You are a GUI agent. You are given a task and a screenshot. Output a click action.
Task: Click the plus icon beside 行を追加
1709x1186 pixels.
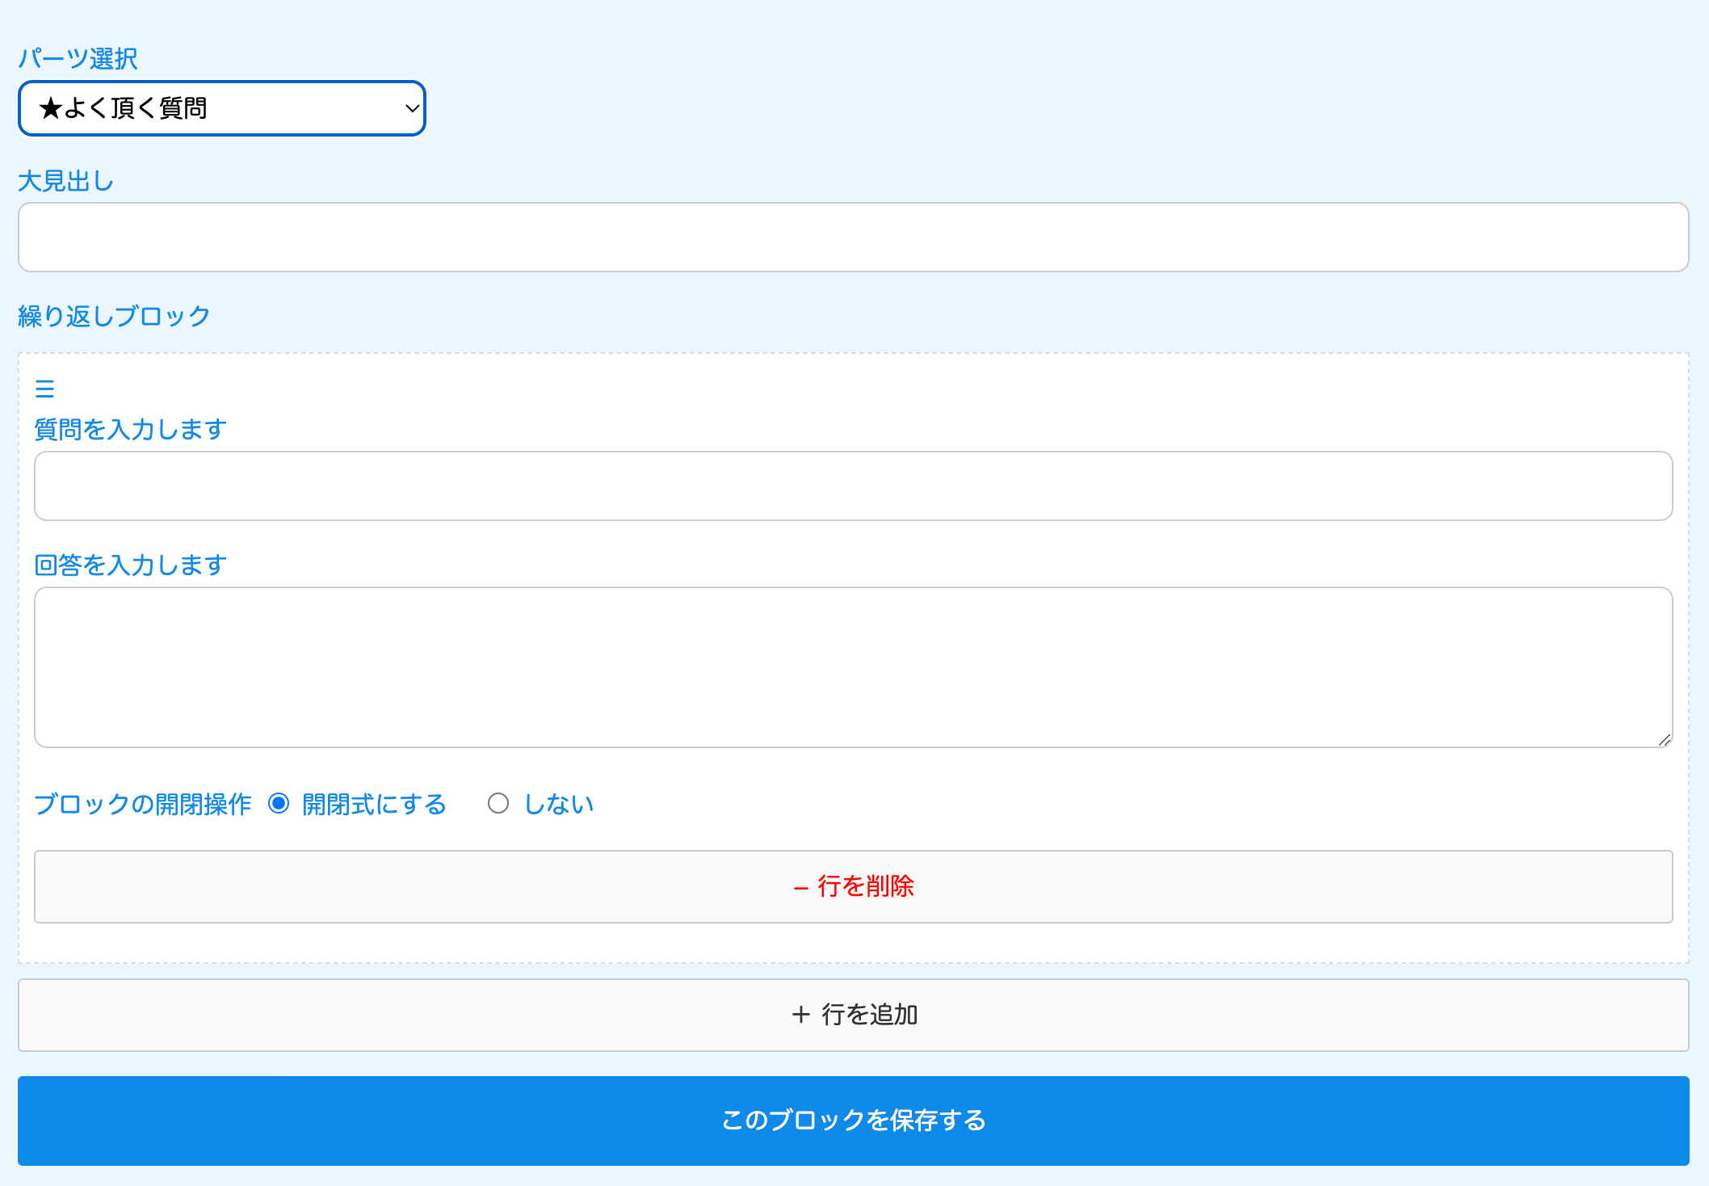click(800, 1015)
